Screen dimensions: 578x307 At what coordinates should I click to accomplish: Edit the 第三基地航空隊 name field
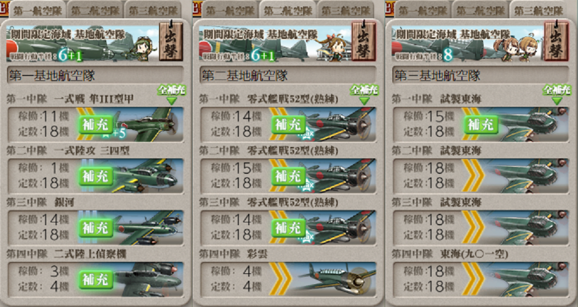(481, 75)
